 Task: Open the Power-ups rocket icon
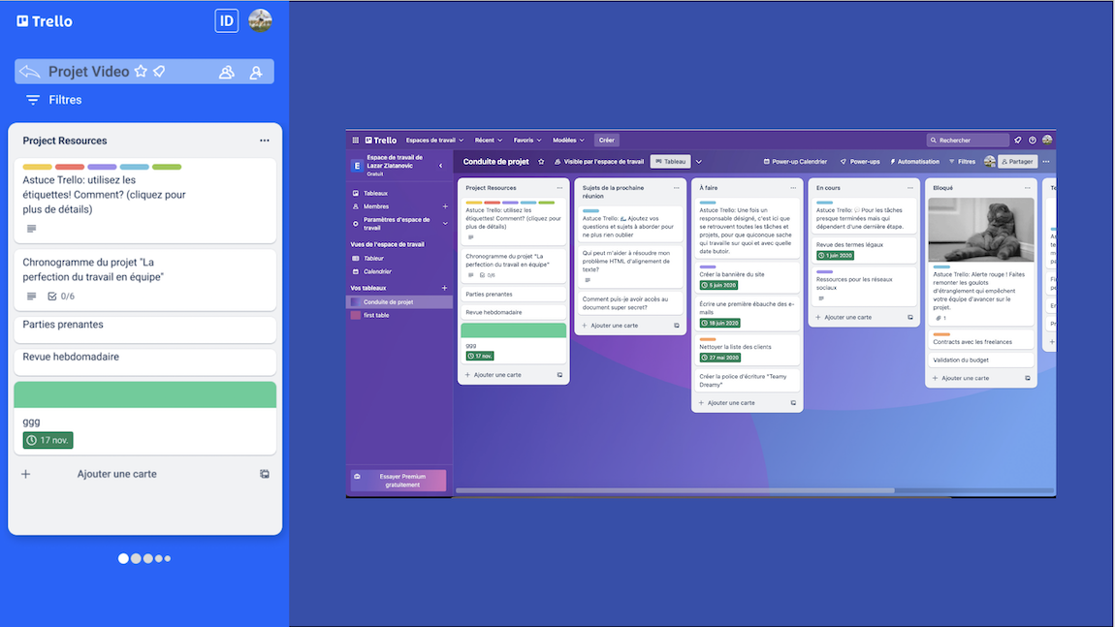pyautogui.click(x=843, y=160)
